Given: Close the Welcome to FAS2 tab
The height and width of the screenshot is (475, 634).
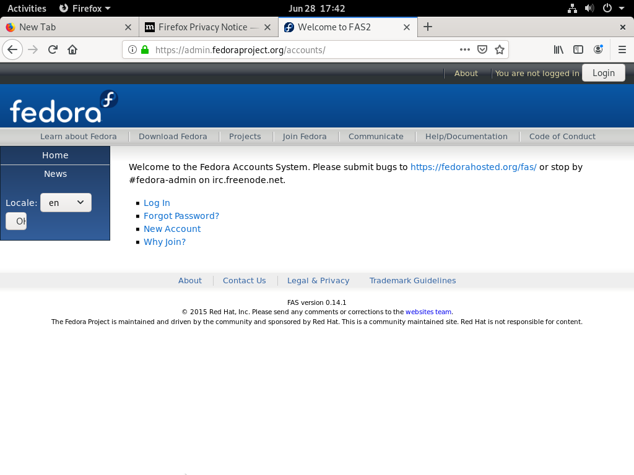Looking at the screenshot, I should click(x=407, y=27).
